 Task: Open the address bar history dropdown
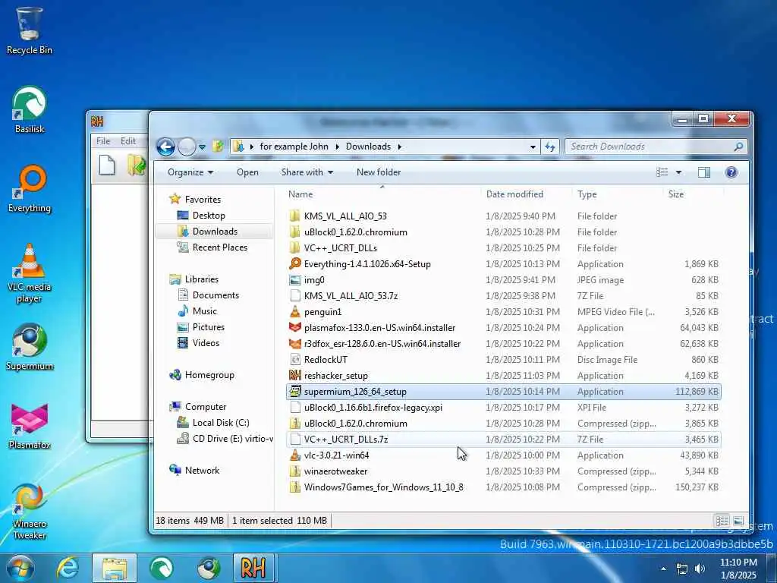tap(533, 147)
